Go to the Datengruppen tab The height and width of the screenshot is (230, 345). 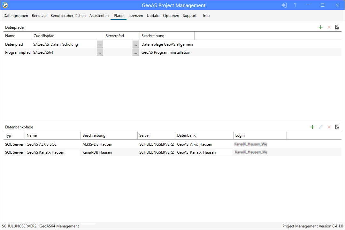pyautogui.click(x=16, y=16)
